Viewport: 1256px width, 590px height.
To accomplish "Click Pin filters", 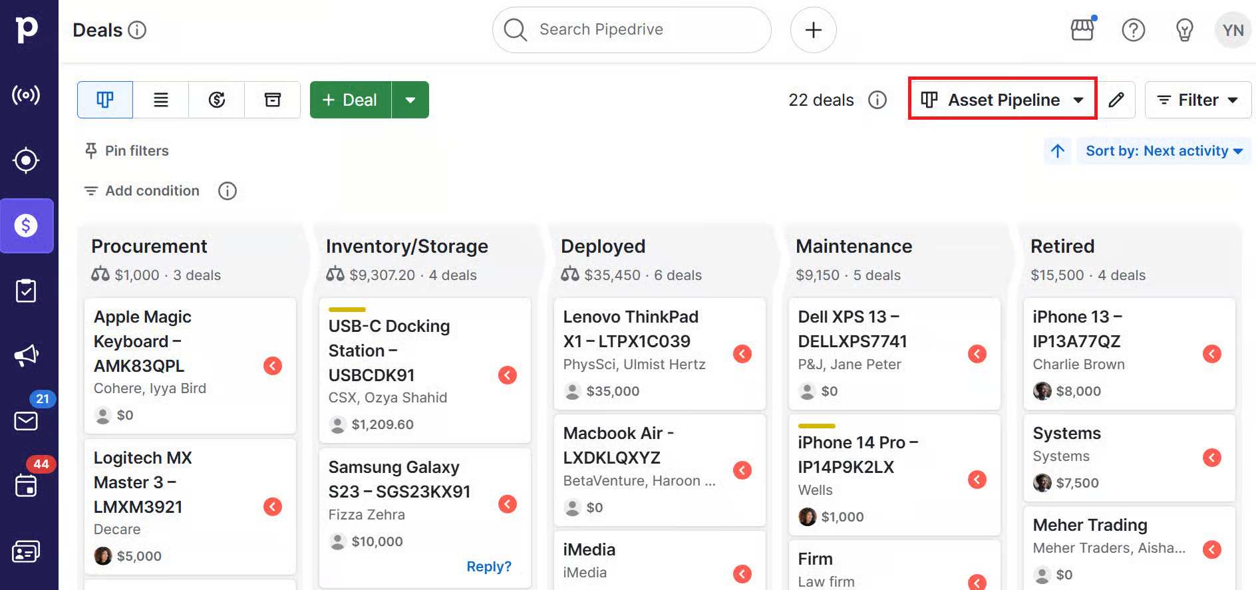I will tap(126, 151).
